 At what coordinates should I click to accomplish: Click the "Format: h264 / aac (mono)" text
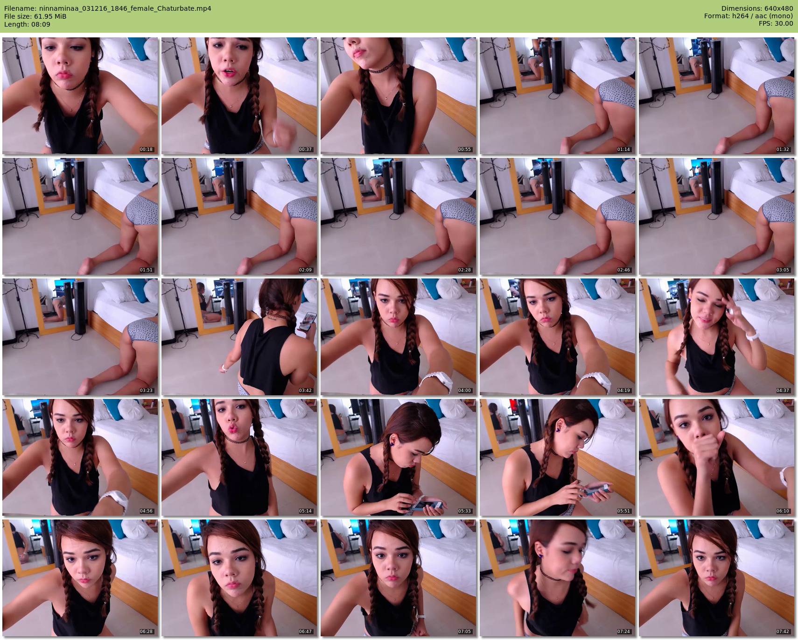coord(749,16)
